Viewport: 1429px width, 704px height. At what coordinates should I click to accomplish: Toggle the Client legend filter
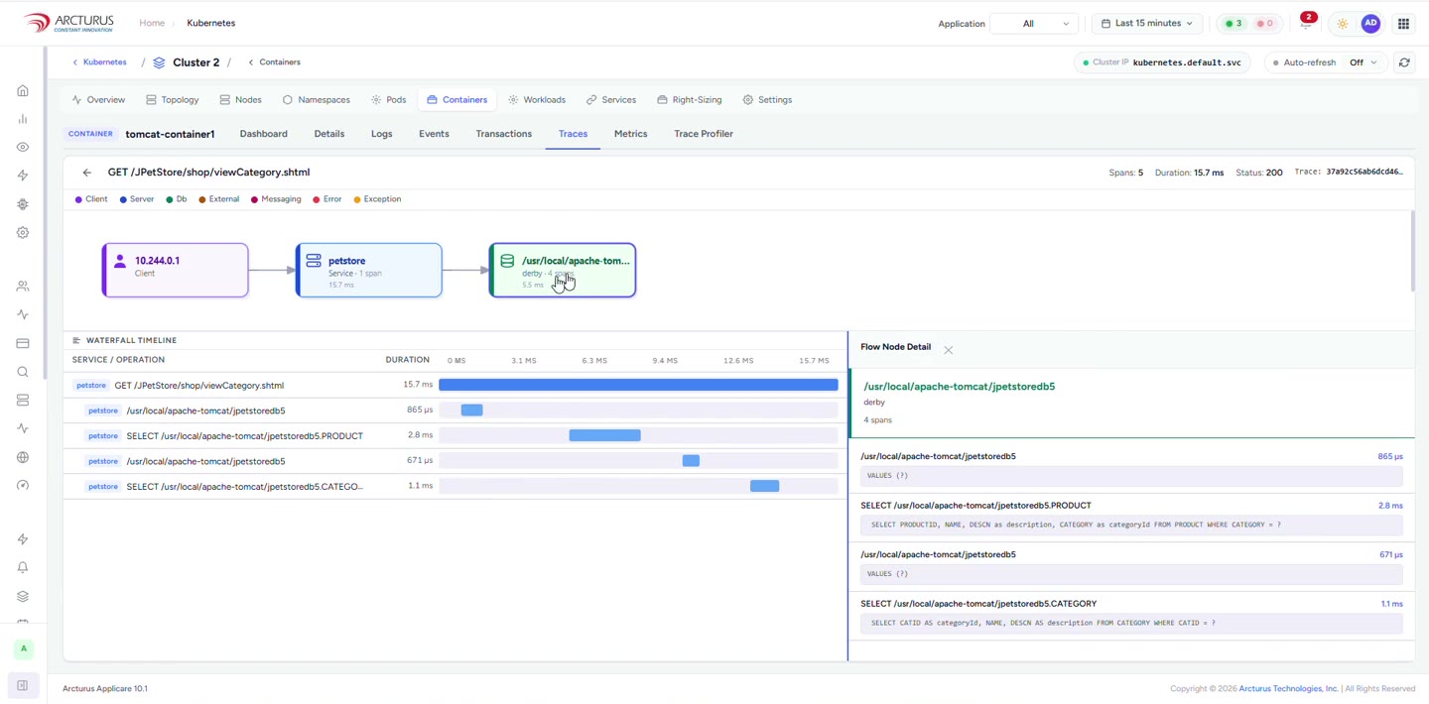click(x=91, y=199)
